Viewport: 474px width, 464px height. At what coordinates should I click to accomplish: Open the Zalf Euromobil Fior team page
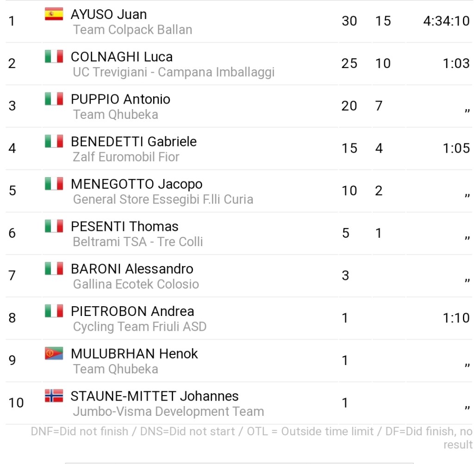pyautogui.click(x=126, y=157)
